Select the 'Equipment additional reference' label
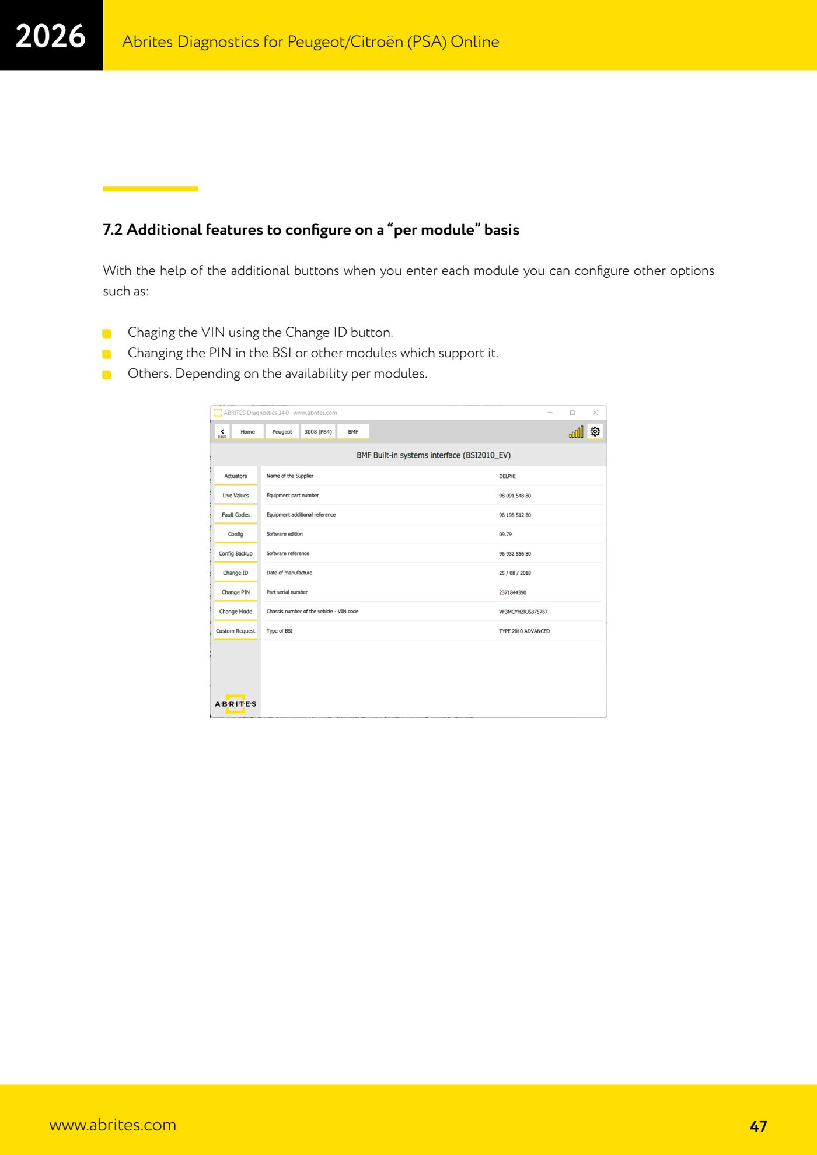Screen dimensions: 817x1155 click(x=301, y=515)
